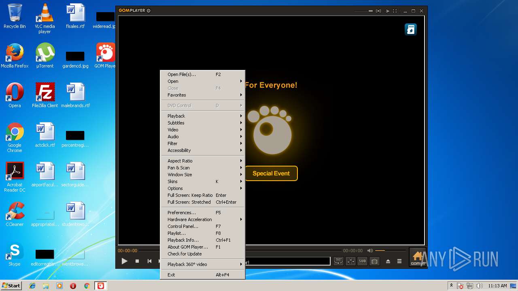The image size is (518, 291).
Task: Open Internet Explorer from the taskbar
Action: [x=32, y=286]
